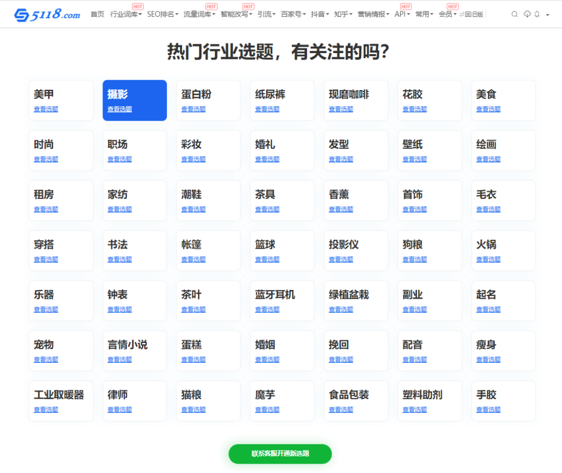Open the 百家号 dropdown
The height and width of the screenshot is (473, 562).
click(293, 15)
